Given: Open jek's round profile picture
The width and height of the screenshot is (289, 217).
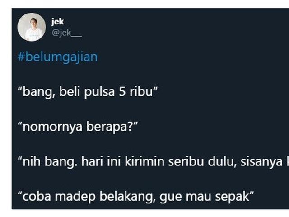Looking at the screenshot, I should (x=32, y=27).
